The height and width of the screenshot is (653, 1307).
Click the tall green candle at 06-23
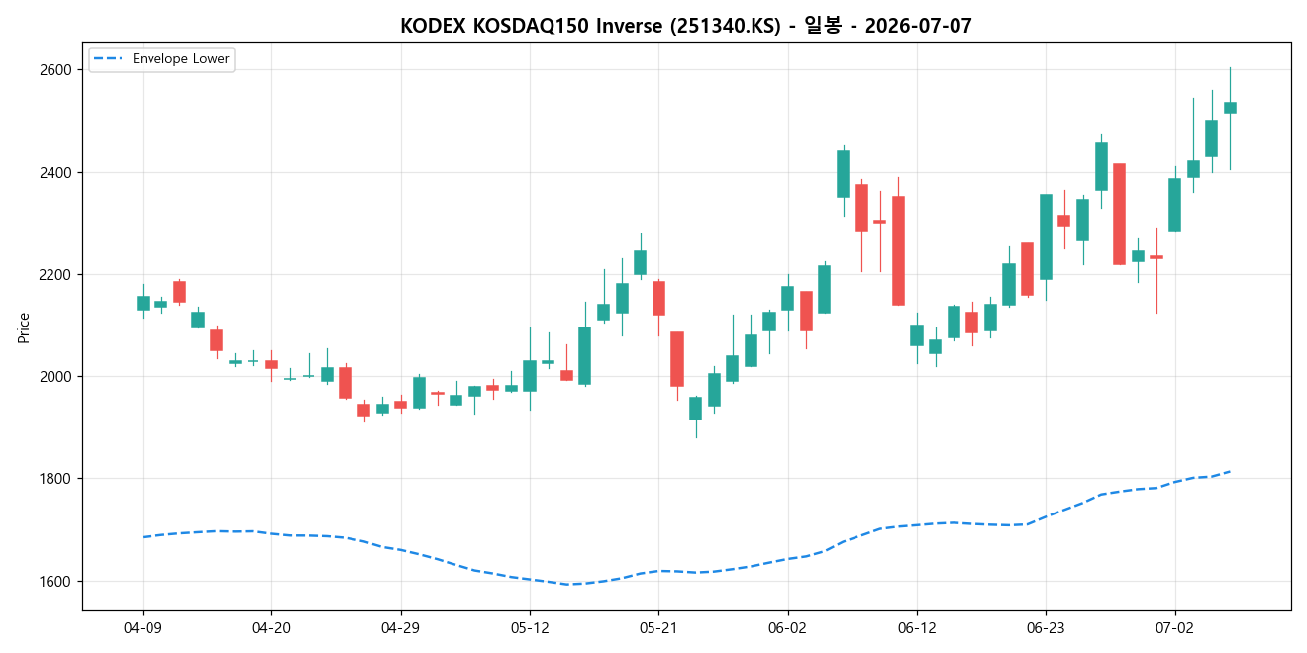click(1046, 236)
